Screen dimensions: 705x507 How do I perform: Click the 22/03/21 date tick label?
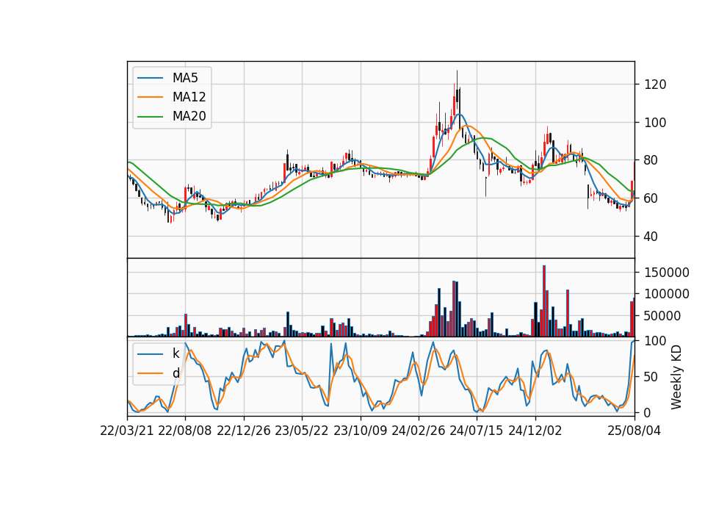click(x=127, y=431)
